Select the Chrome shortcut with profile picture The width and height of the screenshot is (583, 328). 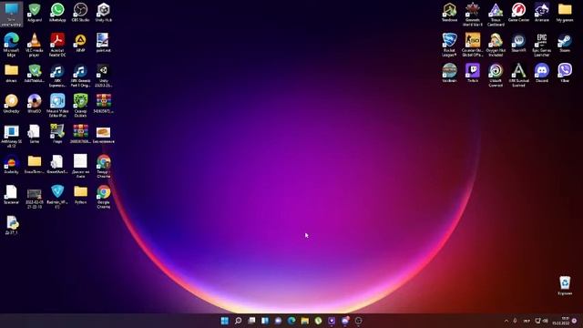click(x=103, y=167)
